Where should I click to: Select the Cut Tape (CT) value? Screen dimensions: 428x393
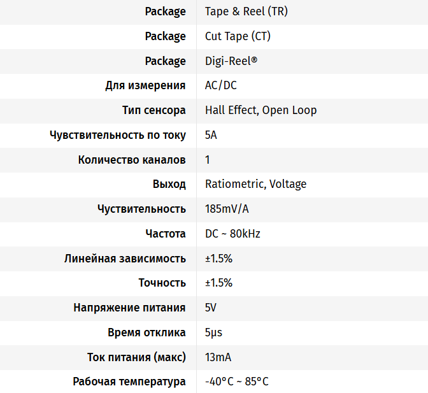point(238,36)
